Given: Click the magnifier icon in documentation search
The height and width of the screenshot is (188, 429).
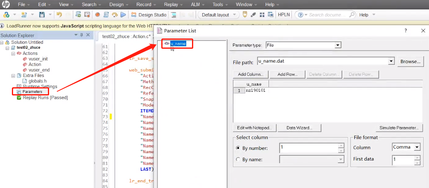Looking at the screenshot, I should click(352, 15).
